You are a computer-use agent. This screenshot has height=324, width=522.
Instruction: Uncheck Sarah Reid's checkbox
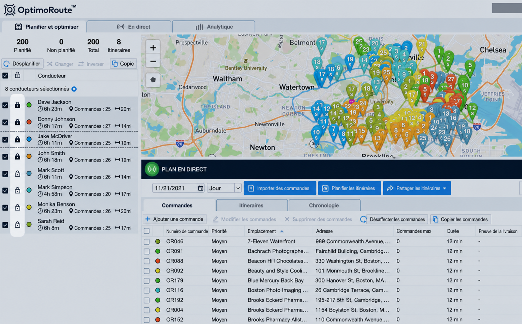pos(5,225)
